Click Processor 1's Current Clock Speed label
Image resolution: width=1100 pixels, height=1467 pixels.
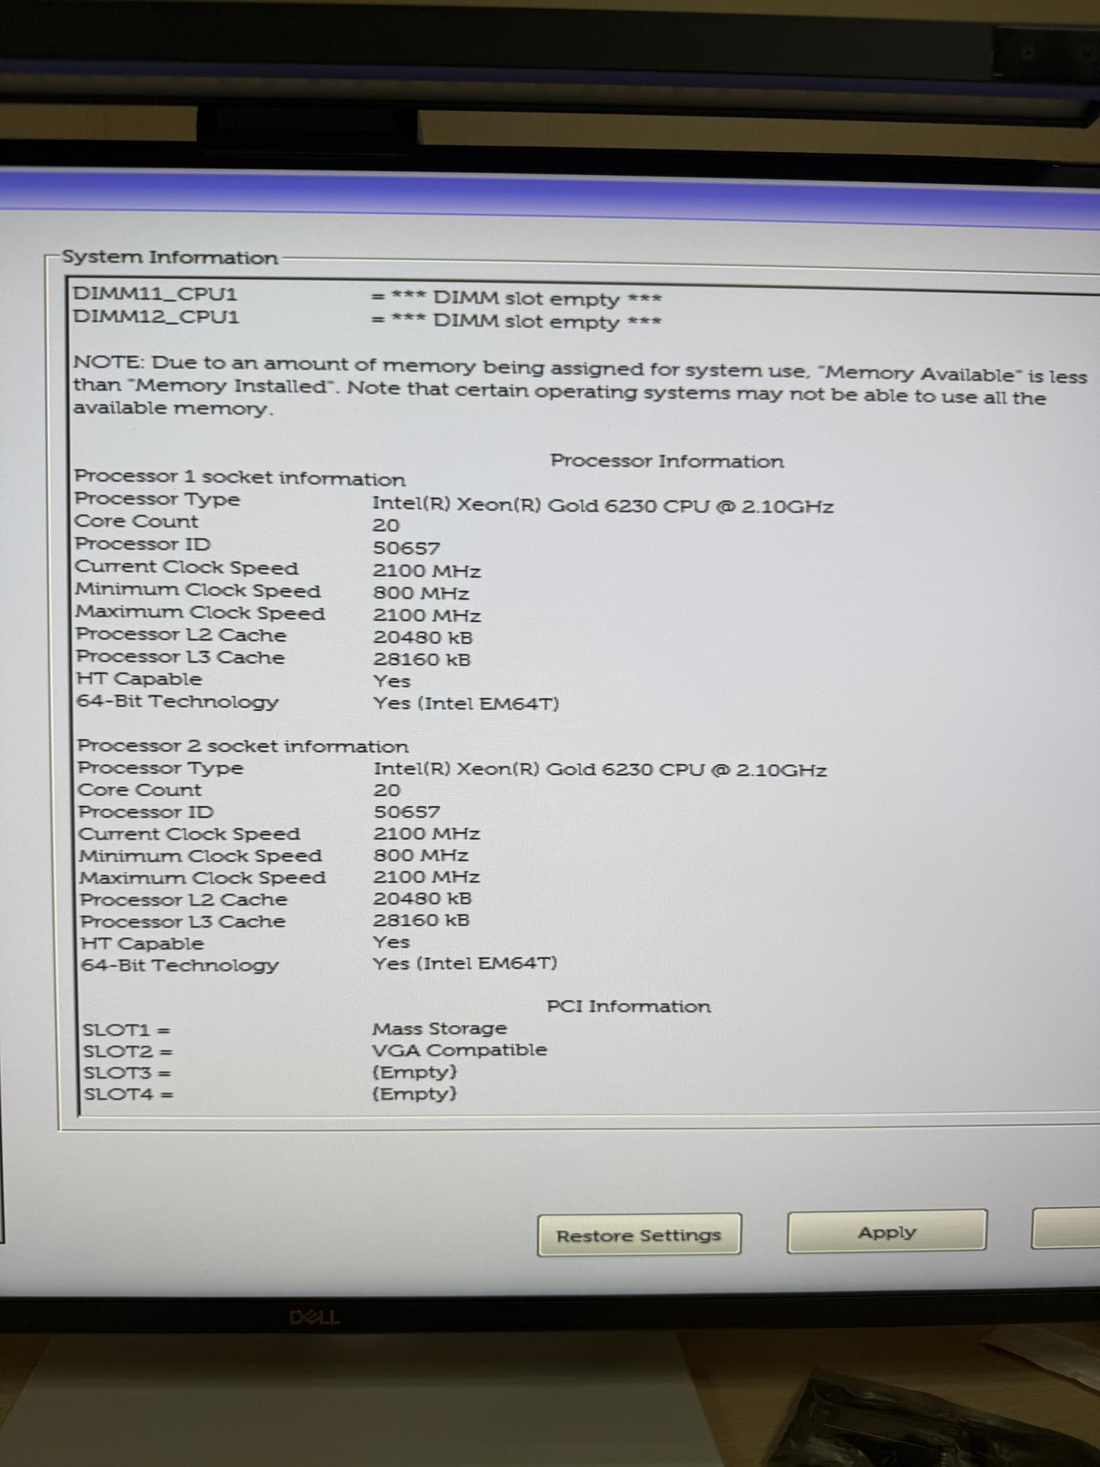click(x=187, y=567)
